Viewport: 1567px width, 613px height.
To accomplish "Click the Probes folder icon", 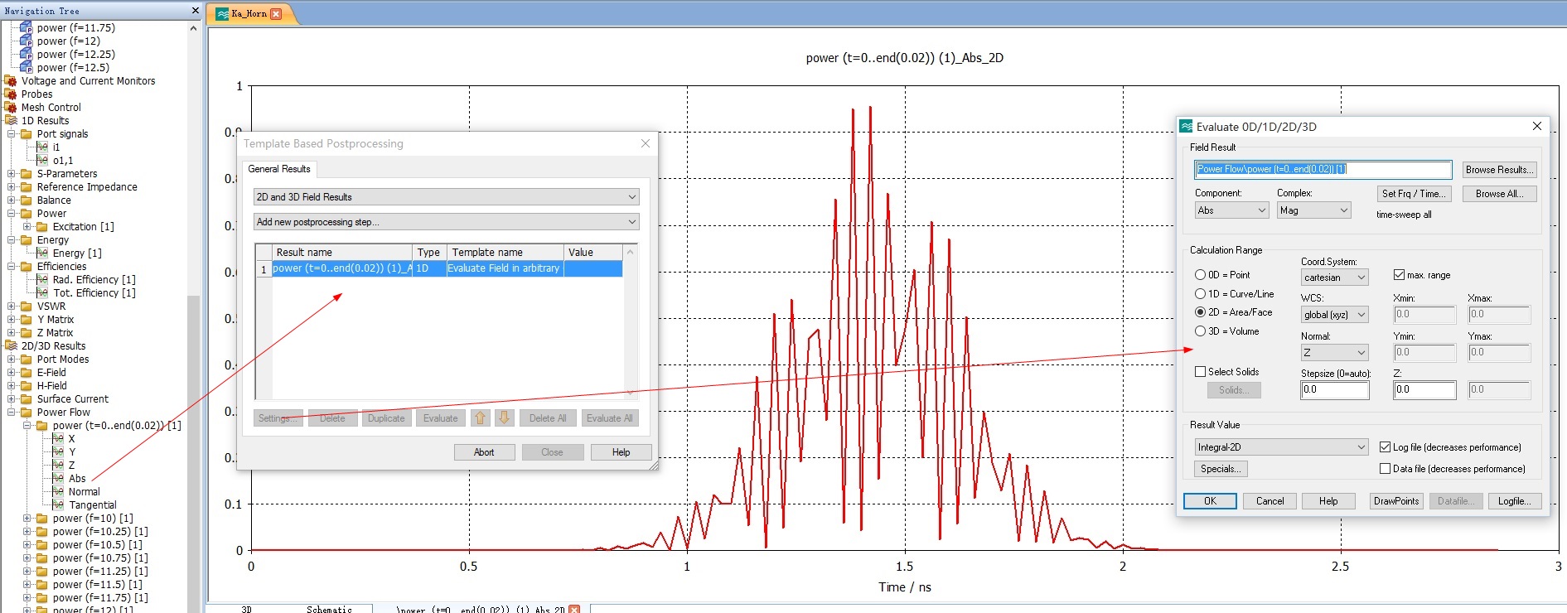I will click(11, 94).
